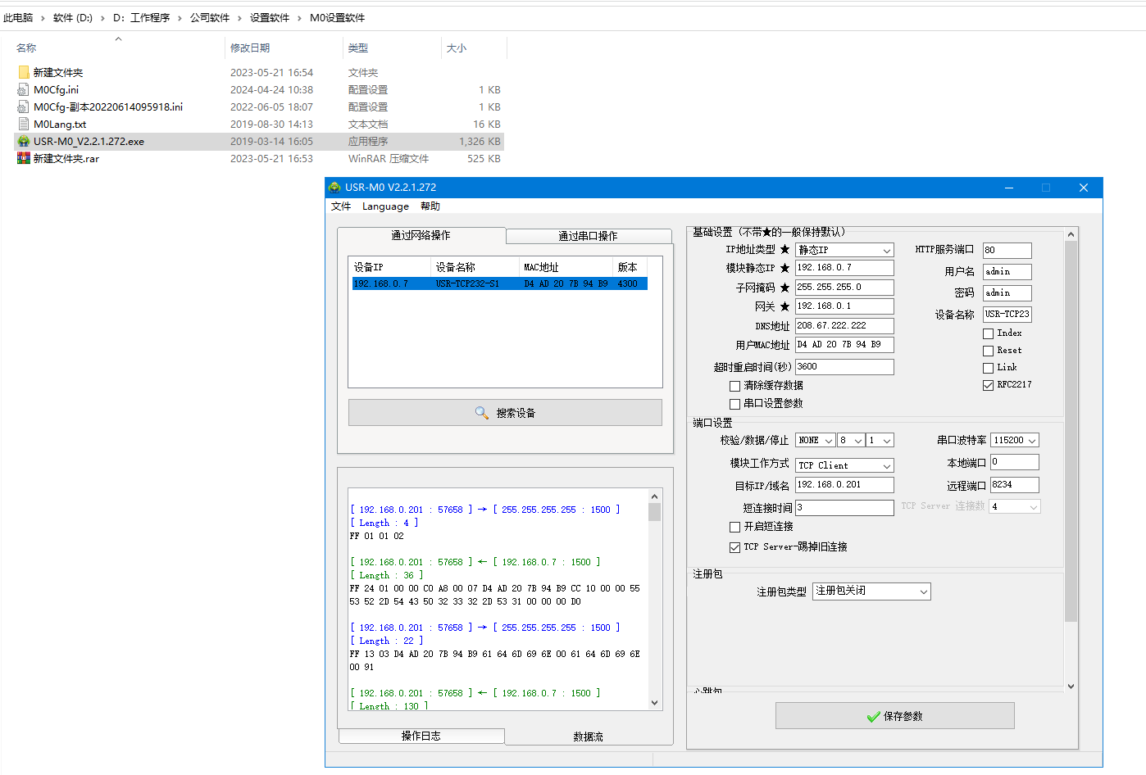The width and height of the screenshot is (1146, 775).
Task: Click the 新建文件夹.rar WinRAR archive icon
Action: [24, 159]
